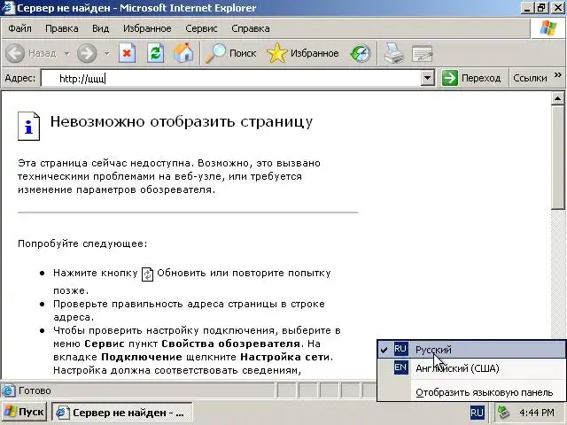Image resolution: width=567 pixels, height=425 pixels.
Task: Click the Пуск start button
Action: (24, 413)
